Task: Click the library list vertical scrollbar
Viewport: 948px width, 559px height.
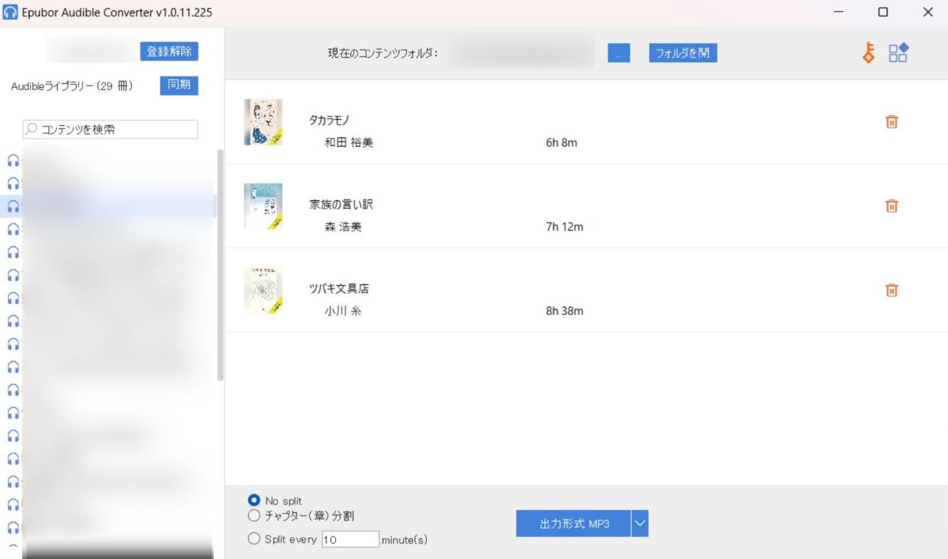Action: pyautogui.click(x=221, y=265)
